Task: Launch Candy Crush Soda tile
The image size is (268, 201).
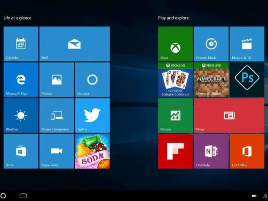Action: pyautogui.click(x=93, y=151)
